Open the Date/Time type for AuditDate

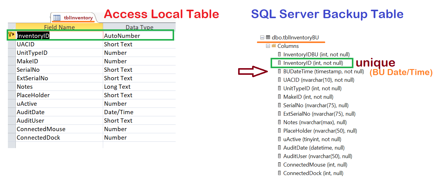coord(139,112)
